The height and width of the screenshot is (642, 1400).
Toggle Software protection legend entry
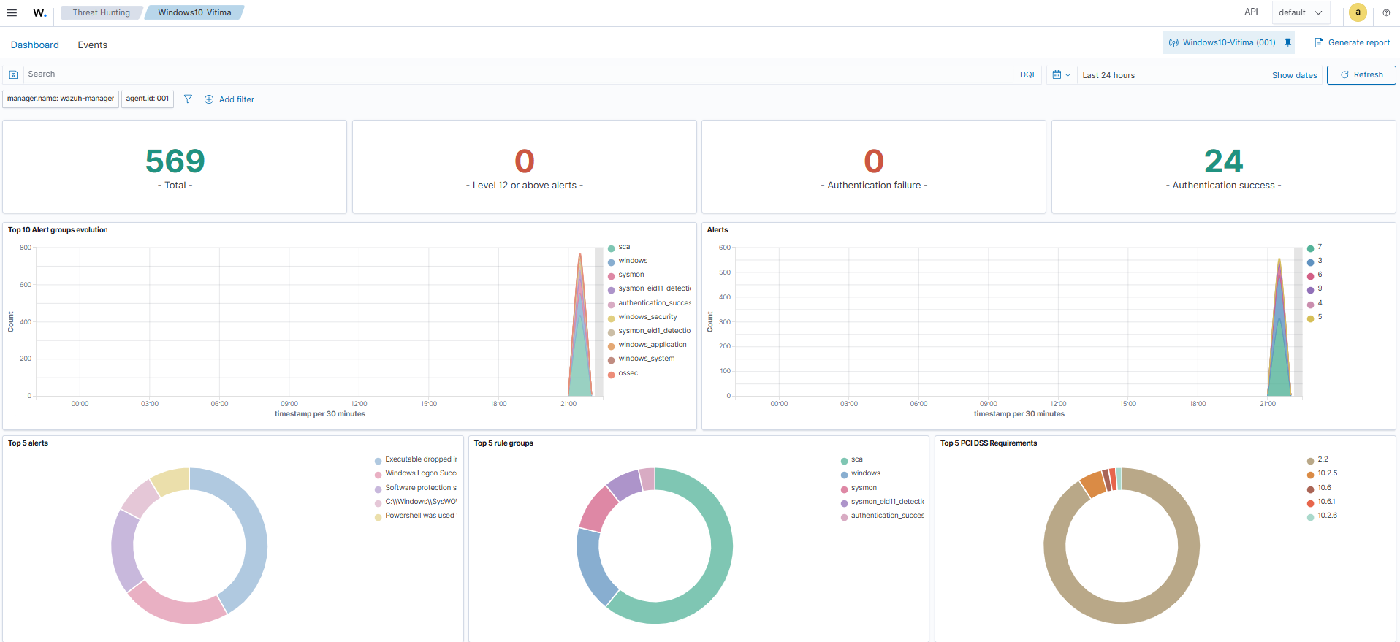(416, 488)
